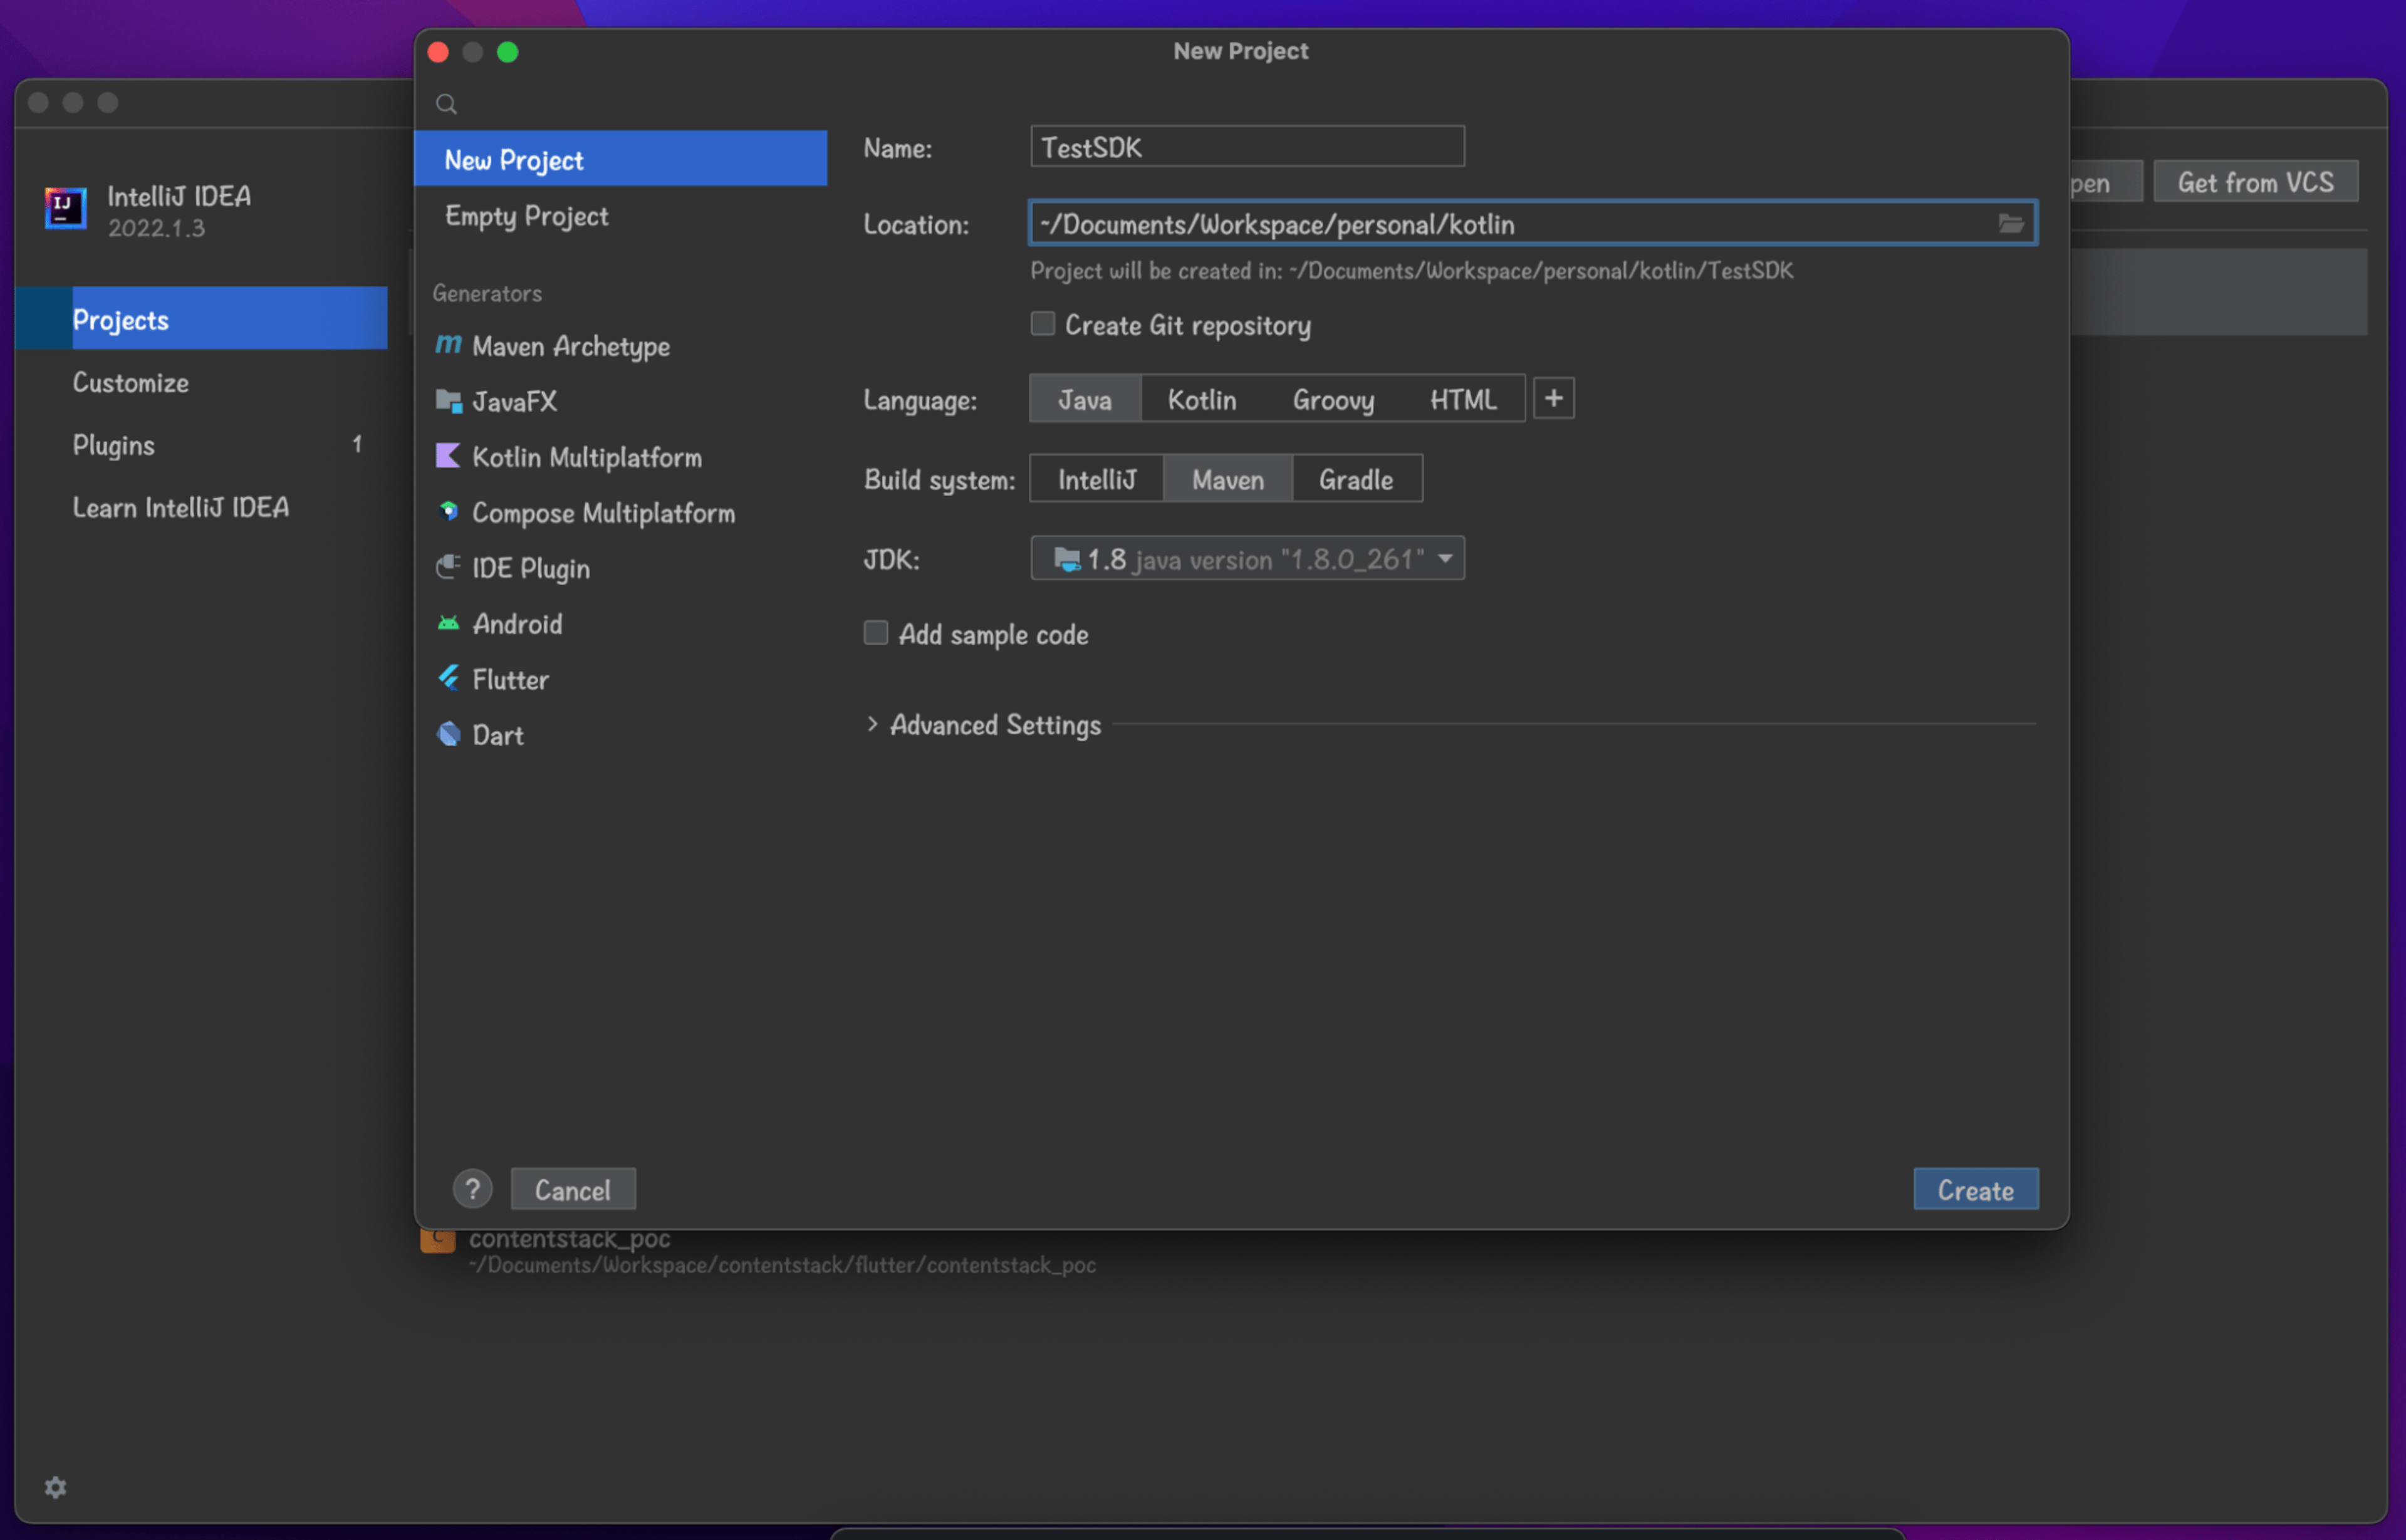Choose Gradle build system

[1356, 479]
